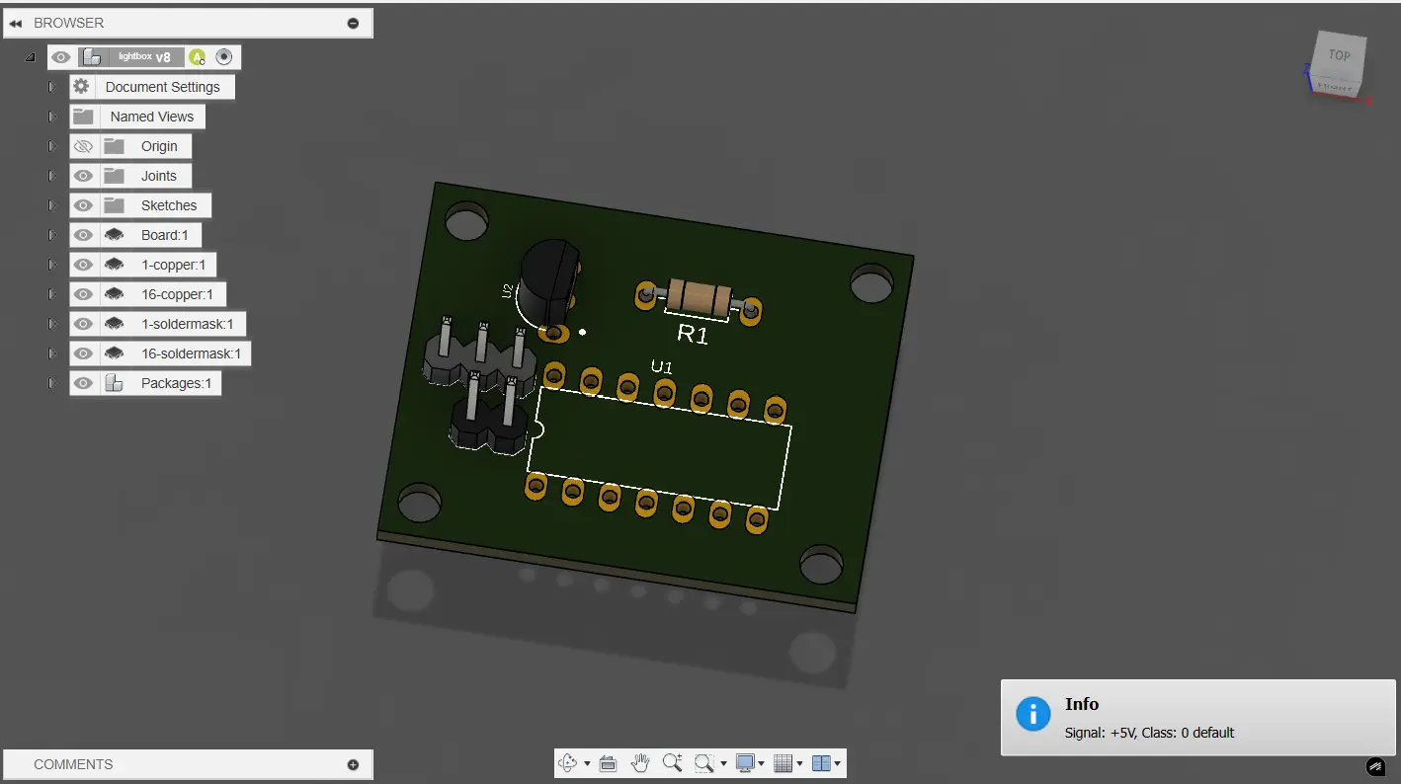
Task: Hide the Board:1 component
Action: (x=83, y=235)
